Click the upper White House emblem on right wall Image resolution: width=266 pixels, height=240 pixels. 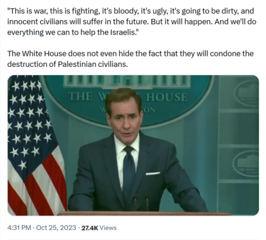click(247, 93)
